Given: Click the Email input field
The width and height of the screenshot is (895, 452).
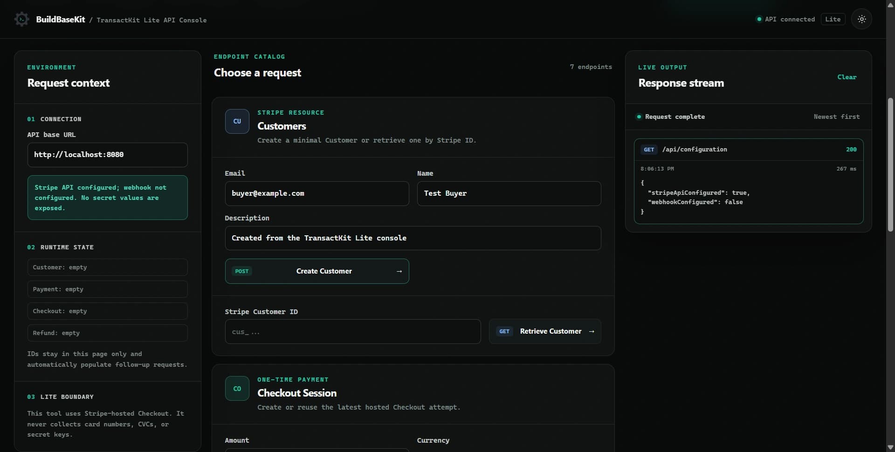Looking at the screenshot, I should [x=317, y=193].
